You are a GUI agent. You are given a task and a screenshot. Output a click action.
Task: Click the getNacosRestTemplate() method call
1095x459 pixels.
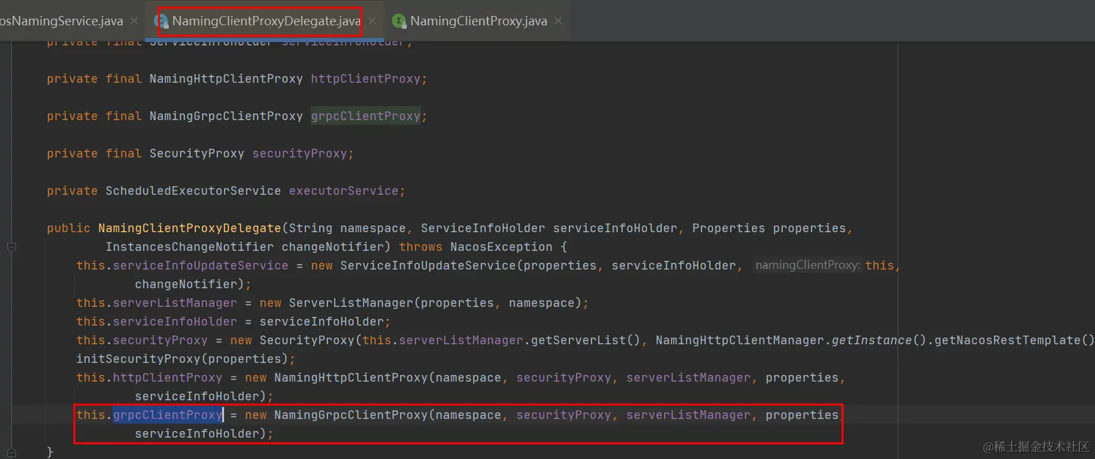click(x=1014, y=340)
